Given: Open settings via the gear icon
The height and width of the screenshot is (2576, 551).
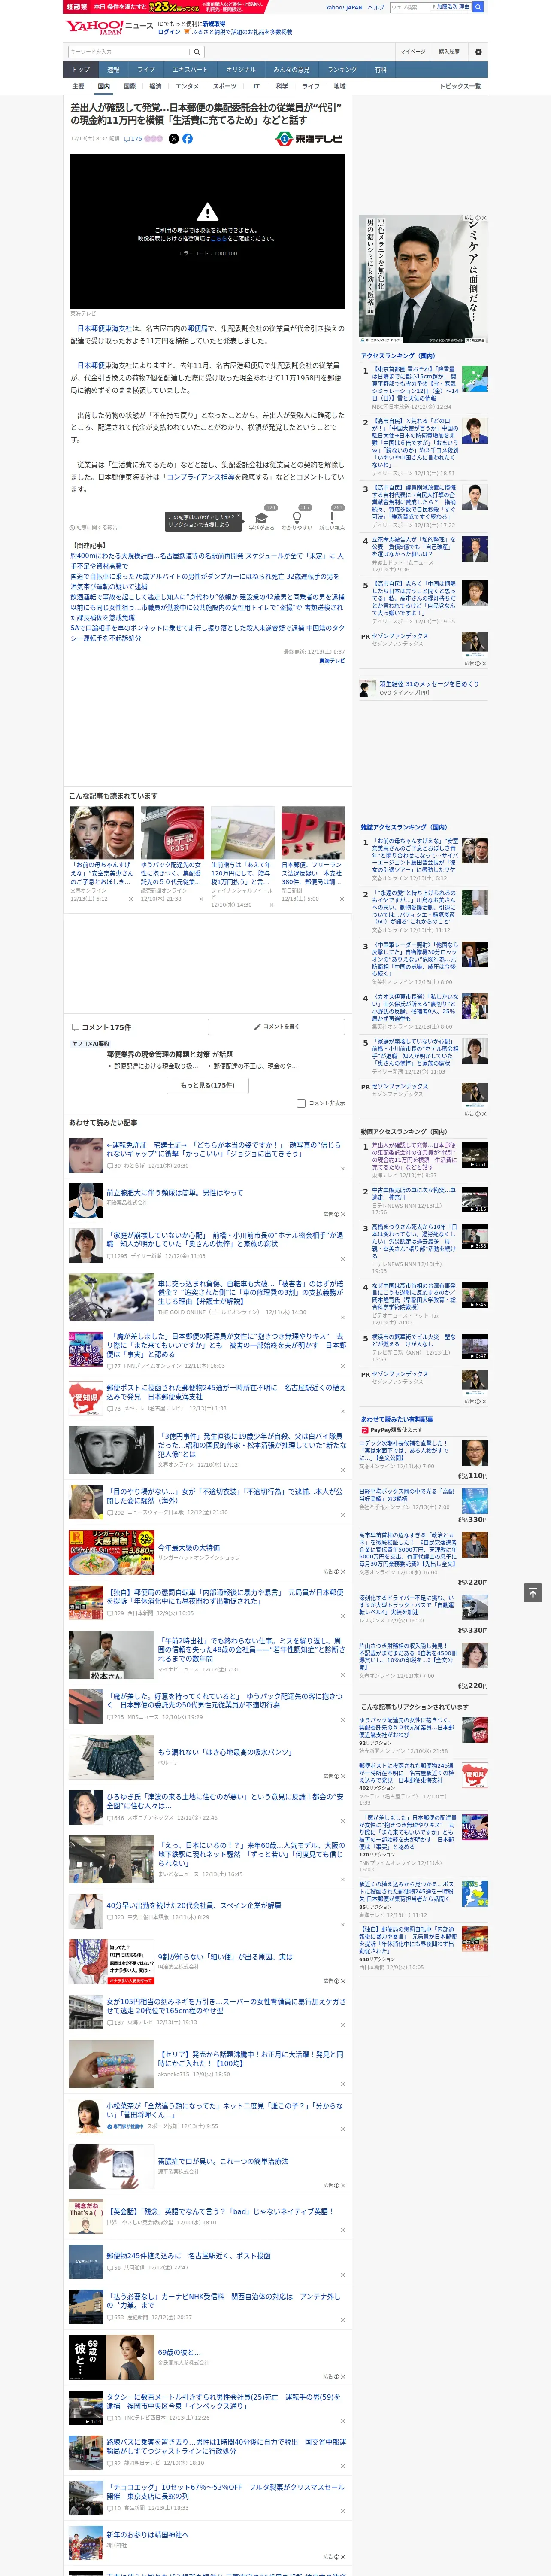Looking at the screenshot, I should click(478, 51).
